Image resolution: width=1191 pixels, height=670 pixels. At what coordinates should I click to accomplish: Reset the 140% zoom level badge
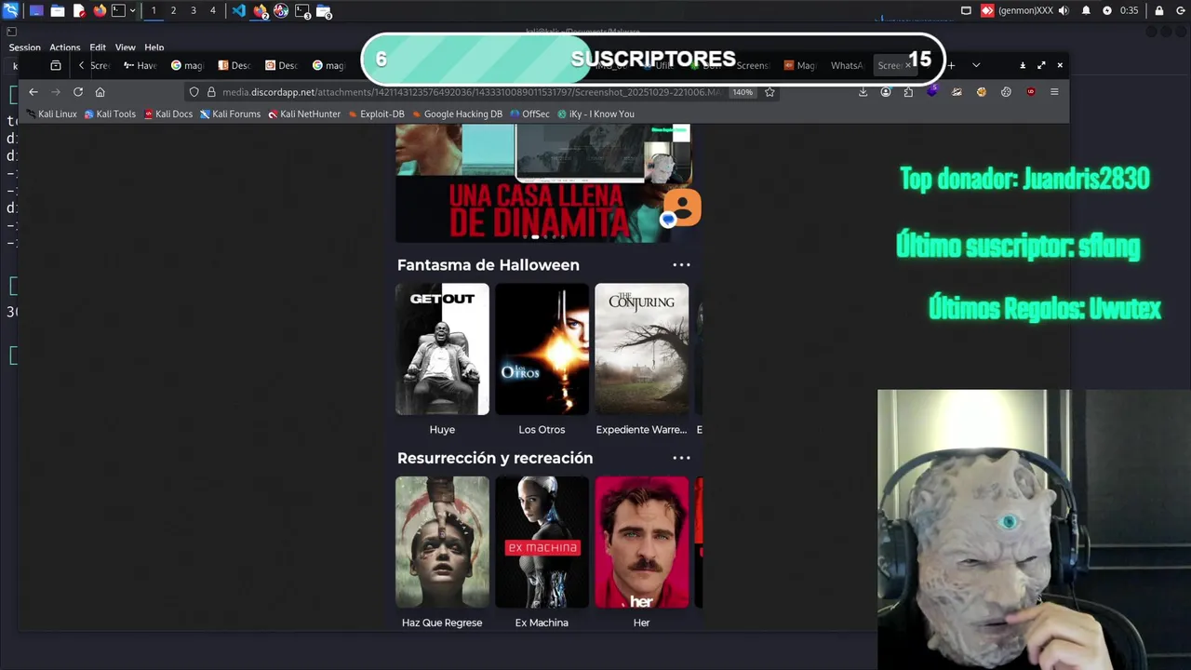743,92
